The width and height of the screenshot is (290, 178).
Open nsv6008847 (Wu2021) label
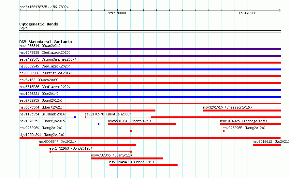pos(57,141)
